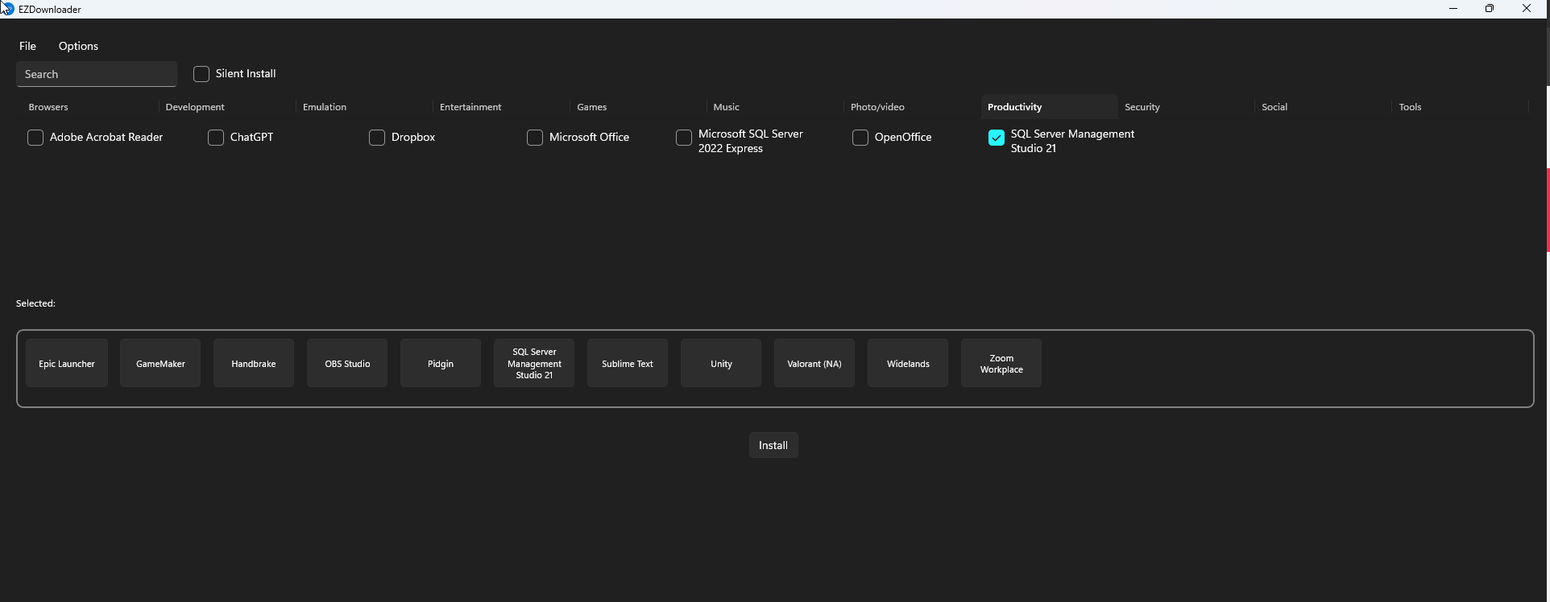The width and height of the screenshot is (1550, 602).
Task: Click OBS Studio in the selected list
Action: coord(347,363)
